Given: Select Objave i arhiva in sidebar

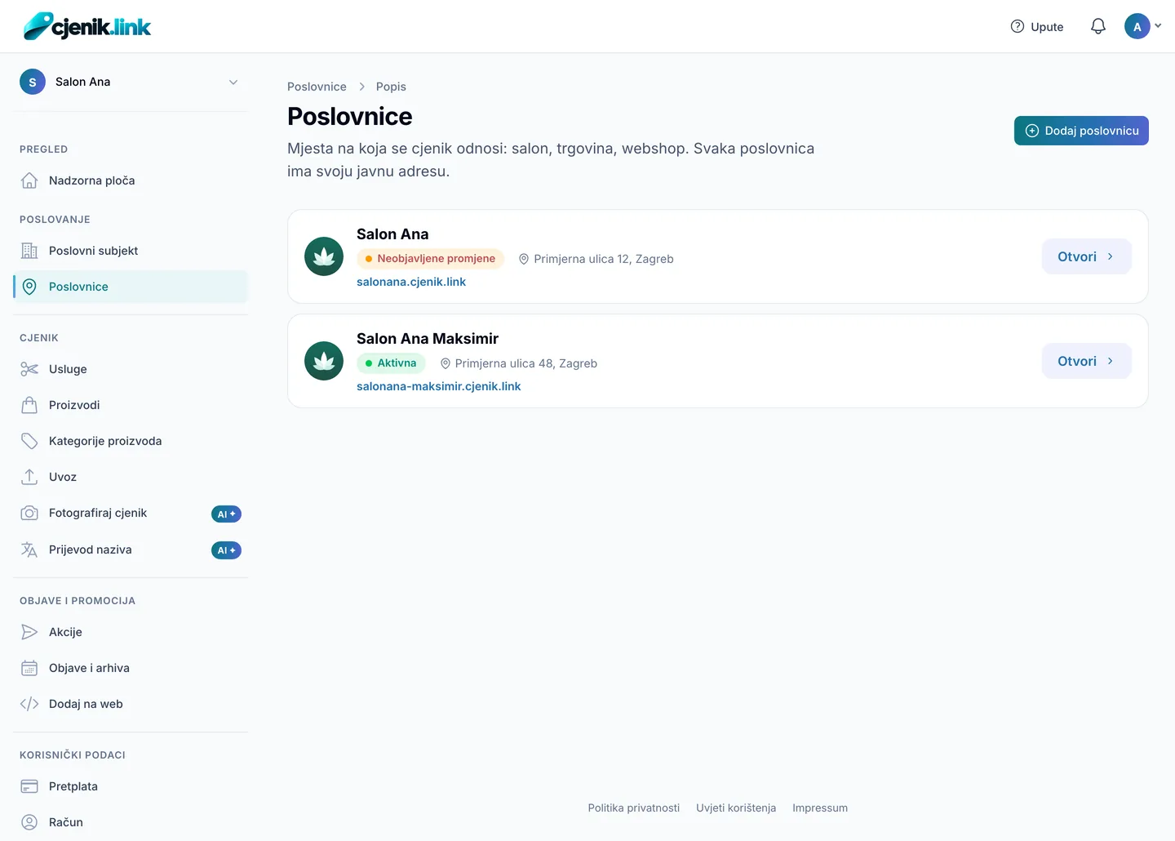Looking at the screenshot, I should [131, 668].
